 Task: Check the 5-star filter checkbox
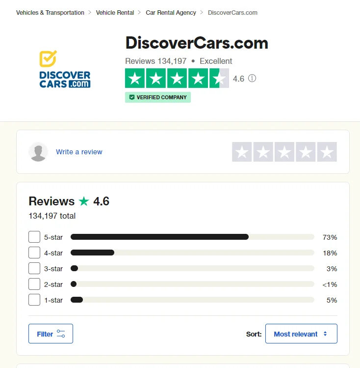tap(34, 237)
